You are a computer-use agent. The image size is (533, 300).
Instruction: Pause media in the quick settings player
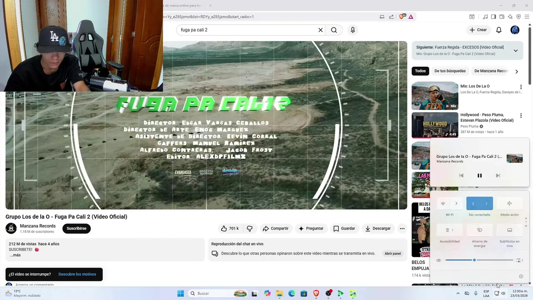click(480, 175)
